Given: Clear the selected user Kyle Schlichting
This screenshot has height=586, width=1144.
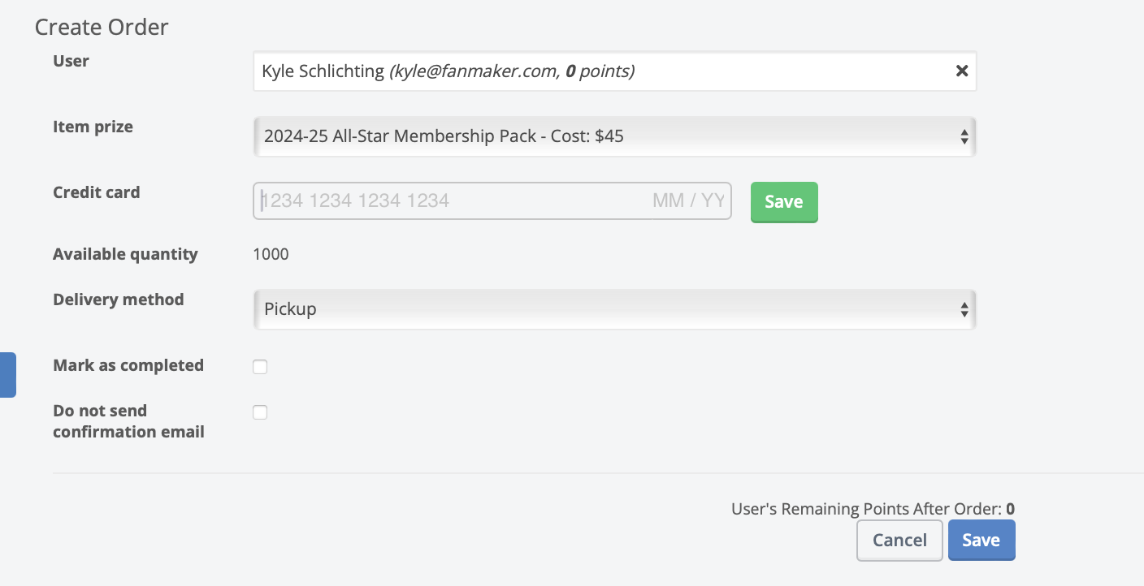Looking at the screenshot, I should click(x=962, y=71).
